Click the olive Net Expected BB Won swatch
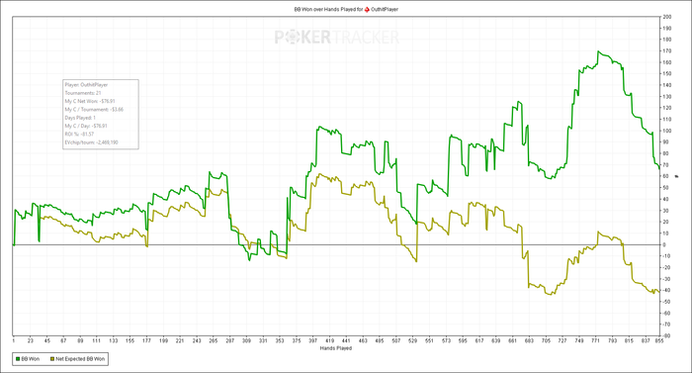 click(x=52, y=359)
